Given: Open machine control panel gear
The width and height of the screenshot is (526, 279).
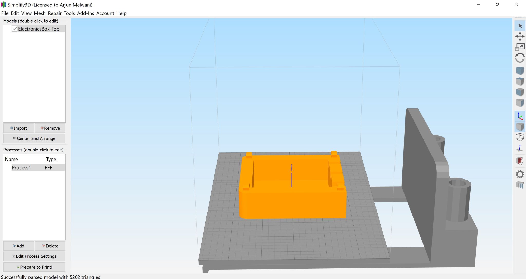Looking at the screenshot, I should [520, 174].
